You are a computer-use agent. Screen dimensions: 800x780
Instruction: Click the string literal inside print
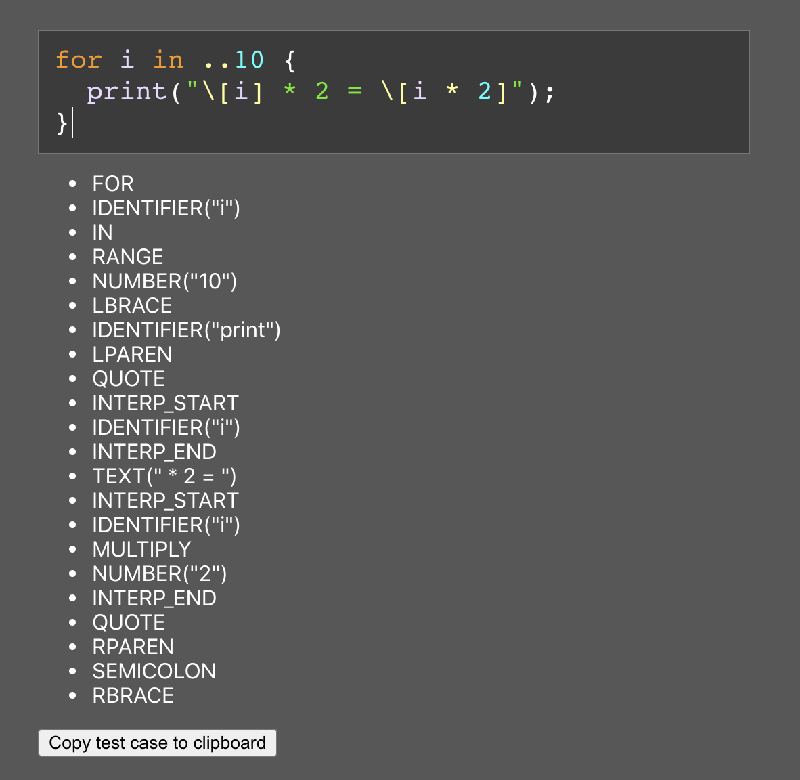tap(352, 91)
